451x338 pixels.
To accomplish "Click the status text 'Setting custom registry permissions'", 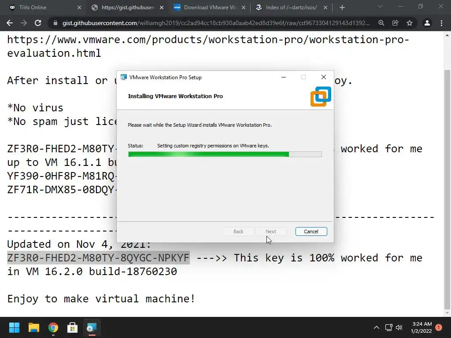I will click(x=213, y=146).
